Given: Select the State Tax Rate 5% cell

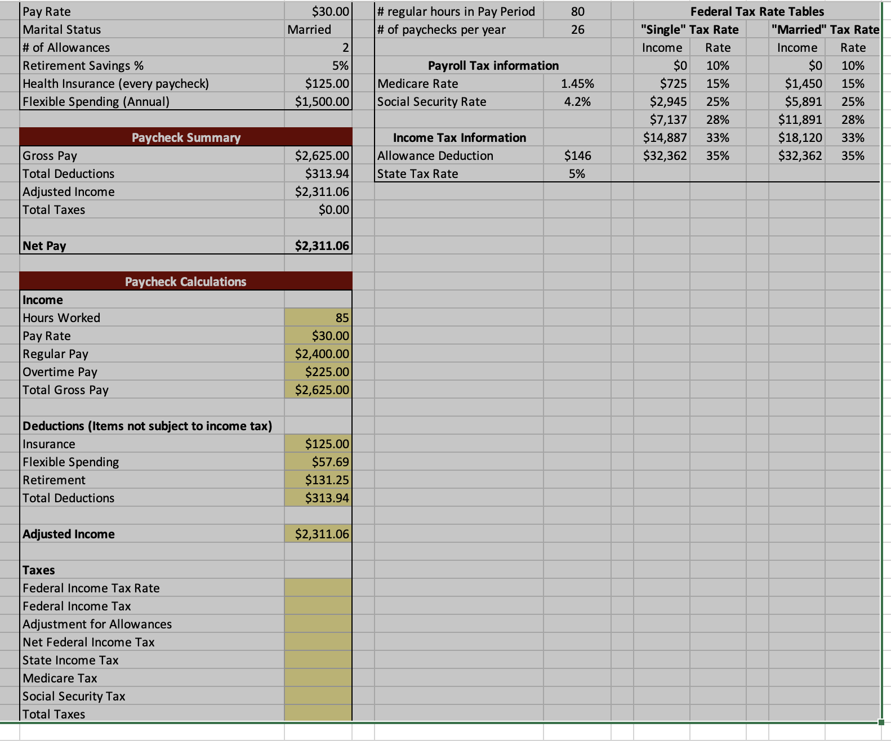Looking at the screenshot, I should pos(577,173).
